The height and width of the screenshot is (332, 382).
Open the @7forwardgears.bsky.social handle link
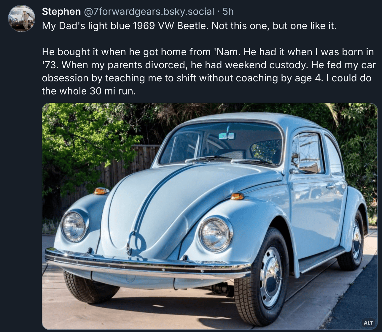point(149,12)
